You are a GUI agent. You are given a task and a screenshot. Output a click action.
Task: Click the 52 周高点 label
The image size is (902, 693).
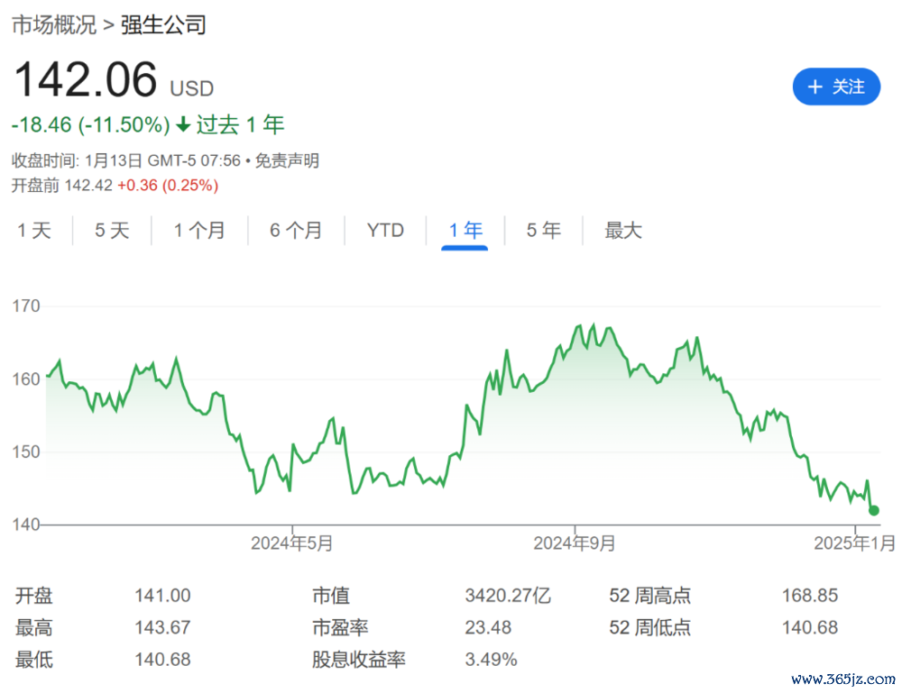(650, 596)
